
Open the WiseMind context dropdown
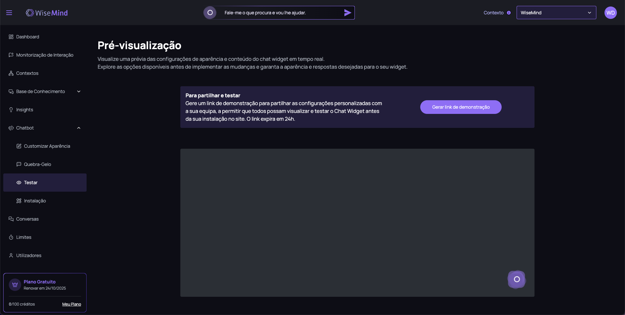click(x=556, y=13)
